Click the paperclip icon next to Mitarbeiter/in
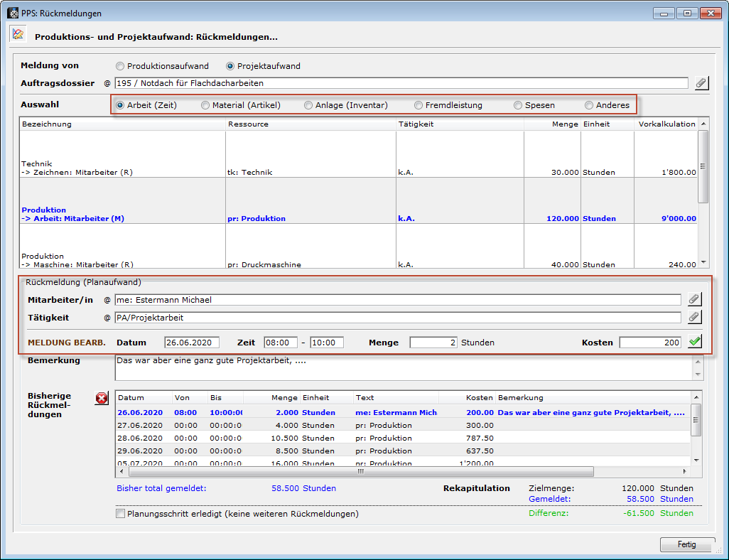Viewport: 729px width, 560px height. pos(694,299)
